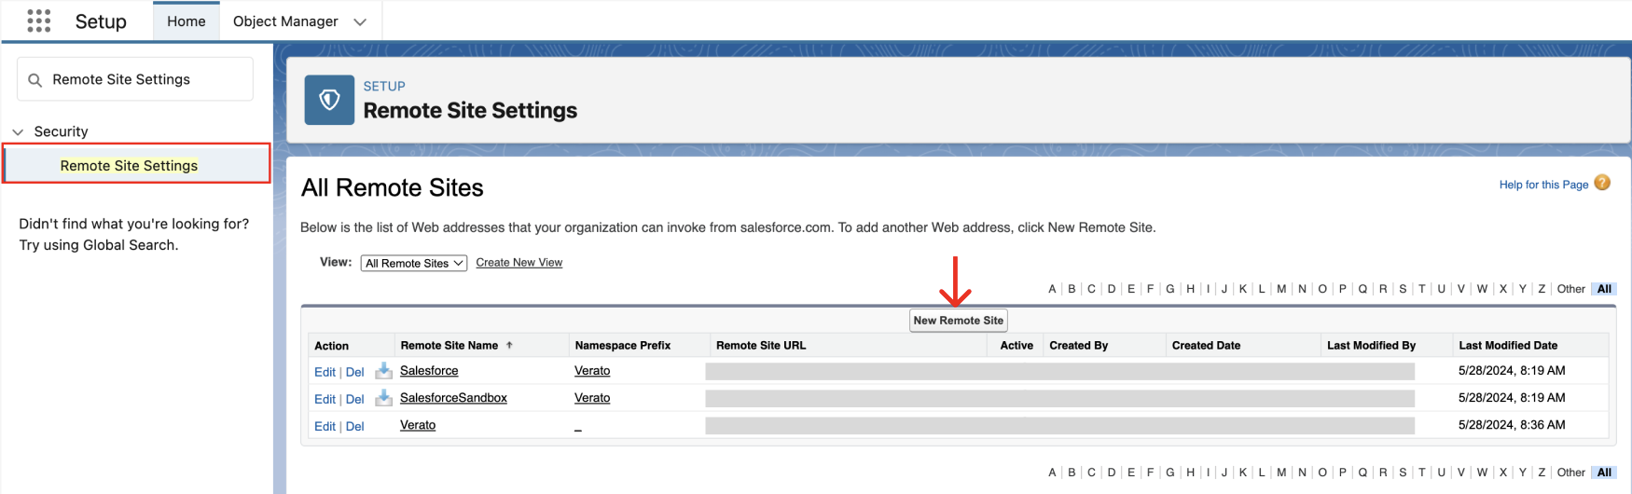Sort by Created Date column header

[1206, 345]
